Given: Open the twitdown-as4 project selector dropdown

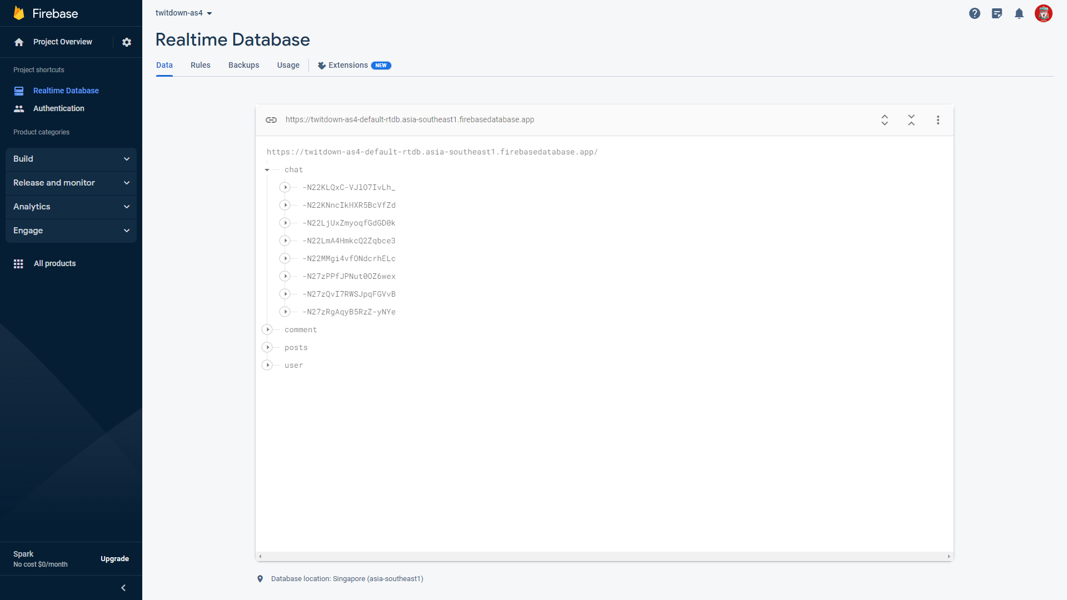Looking at the screenshot, I should 184,13.
